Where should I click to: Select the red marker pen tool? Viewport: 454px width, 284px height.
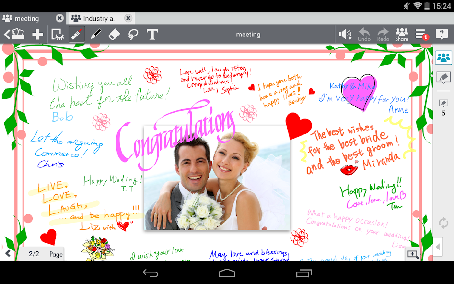77,34
